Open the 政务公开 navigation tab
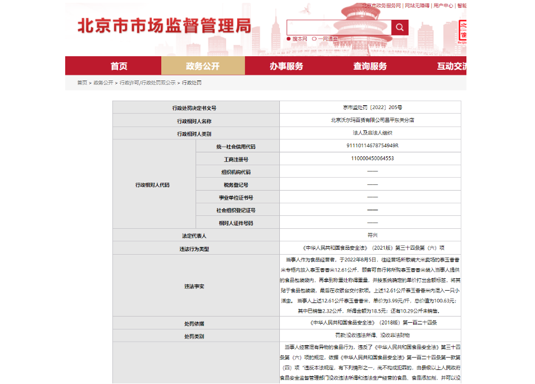 [x=203, y=66]
